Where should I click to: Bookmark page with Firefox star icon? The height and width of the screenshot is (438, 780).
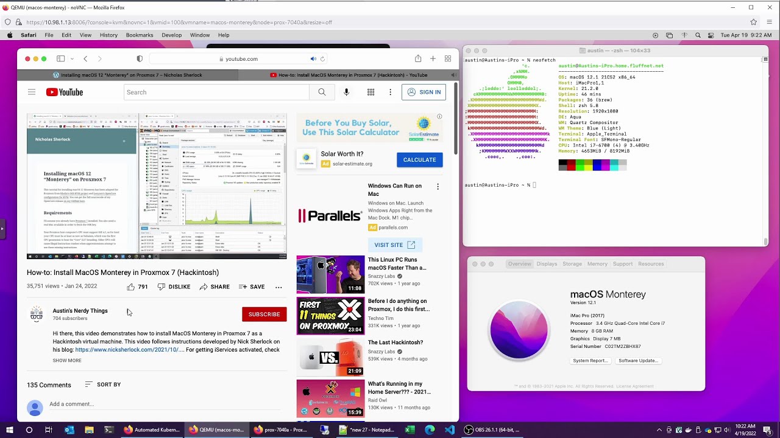tap(754, 22)
